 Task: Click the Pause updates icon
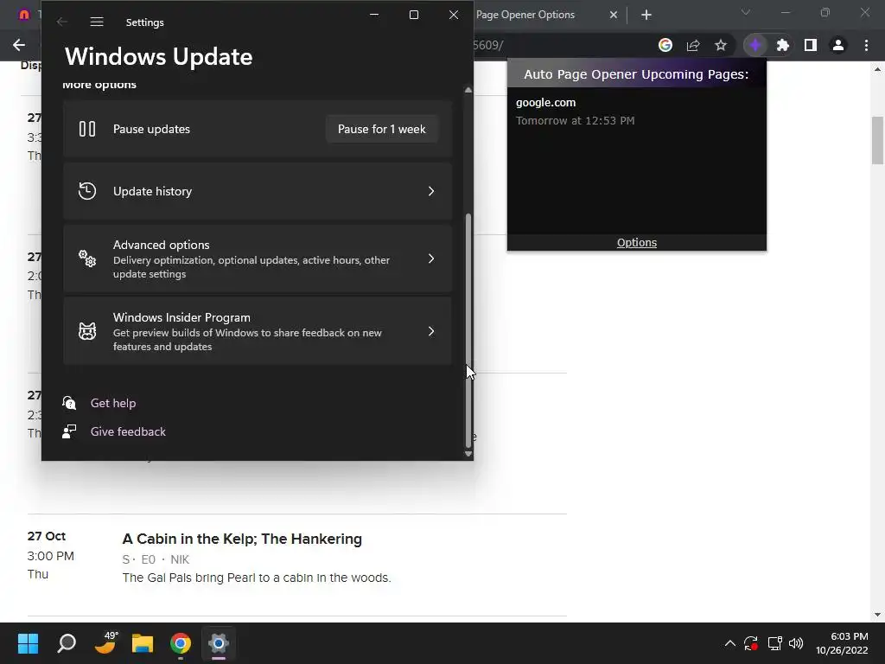pyautogui.click(x=87, y=129)
